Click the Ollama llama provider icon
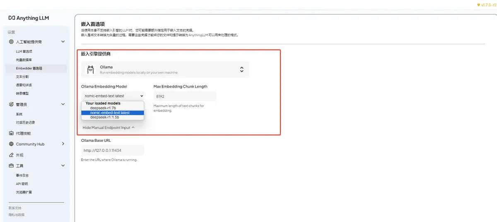This screenshot has height=222, width=497. point(90,69)
